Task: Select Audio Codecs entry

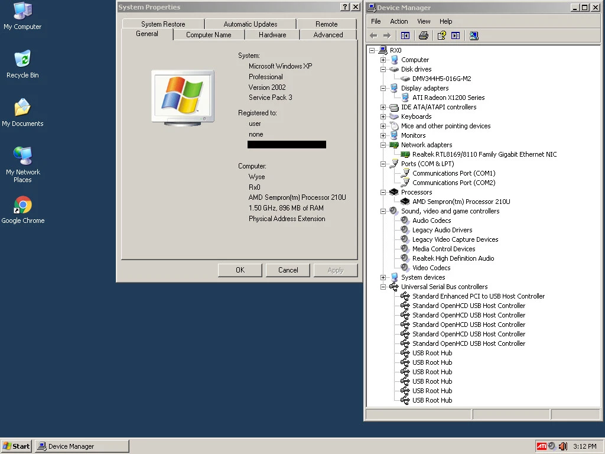Action: click(431, 220)
